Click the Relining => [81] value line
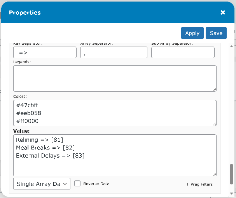Viewport: 236px width, 198px height. (x=39, y=139)
